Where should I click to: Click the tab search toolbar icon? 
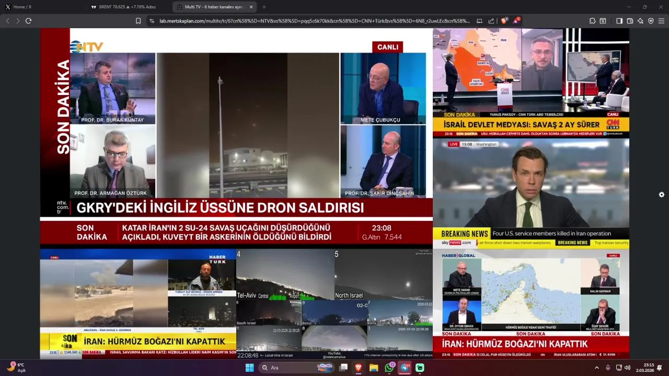[x=603, y=21]
